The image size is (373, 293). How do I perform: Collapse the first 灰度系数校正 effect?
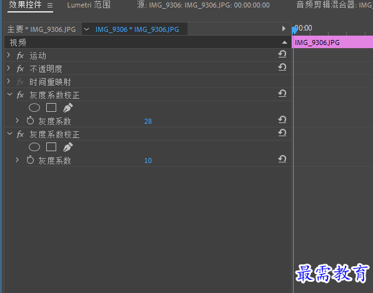tap(9, 94)
